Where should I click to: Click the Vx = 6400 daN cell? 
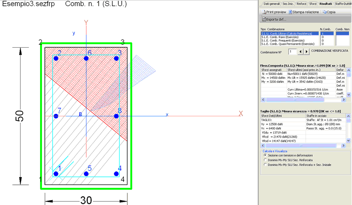click(283, 128)
